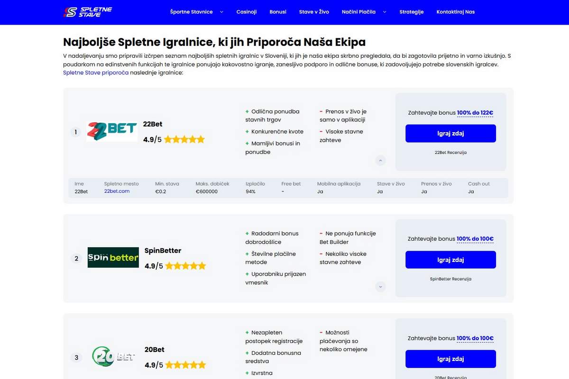Expand the Športne Stavnice dropdown arrow
The width and height of the screenshot is (569, 379).
click(x=221, y=12)
